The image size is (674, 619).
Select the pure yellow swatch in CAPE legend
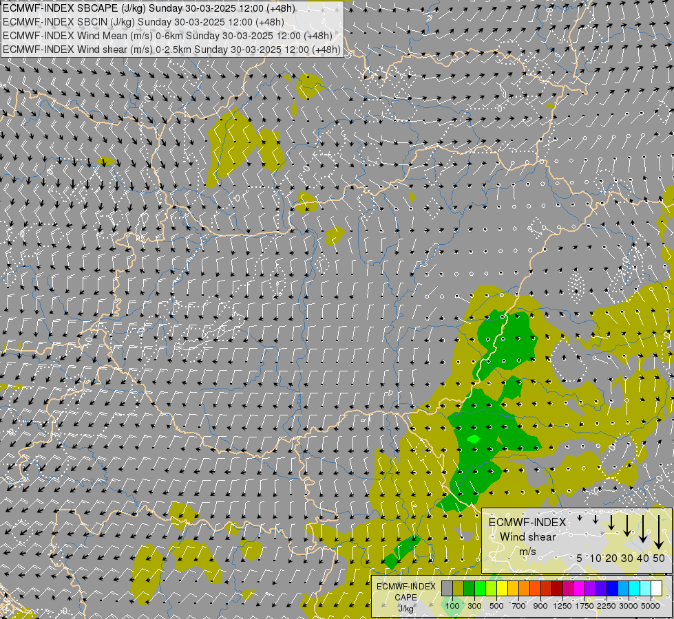[x=502, y=589]
